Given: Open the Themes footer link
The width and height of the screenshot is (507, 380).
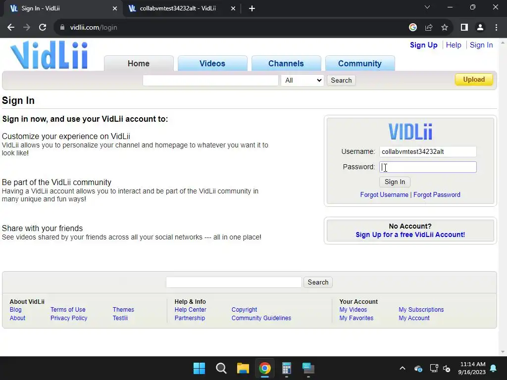Looking at the screenshot, I should (x=123, y=310).
